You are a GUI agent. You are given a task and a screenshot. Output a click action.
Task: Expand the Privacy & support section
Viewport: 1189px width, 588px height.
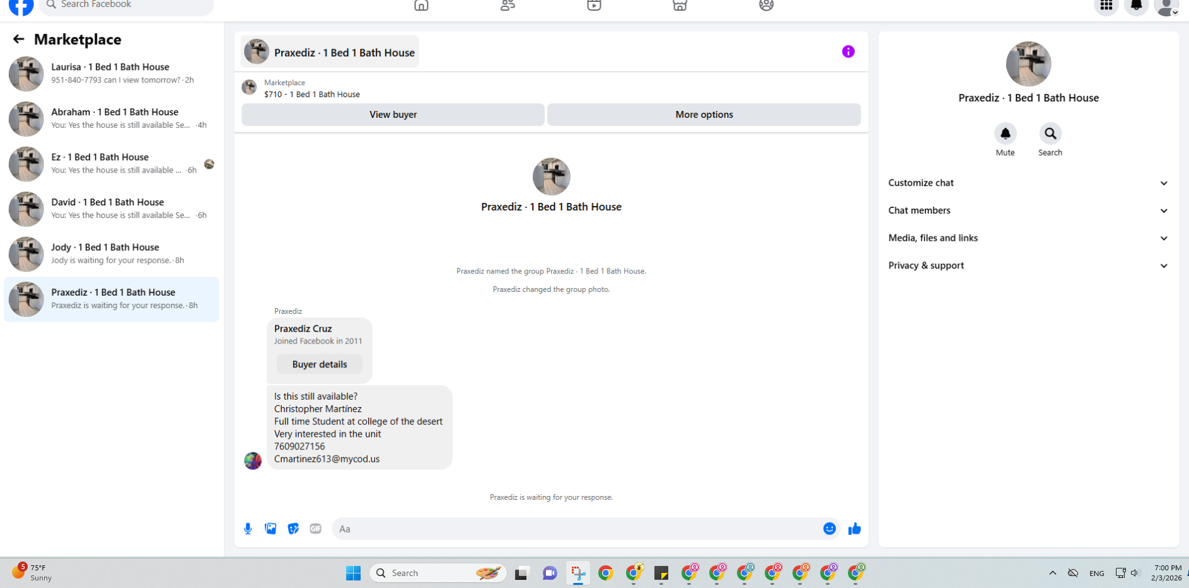[1028, 265]
